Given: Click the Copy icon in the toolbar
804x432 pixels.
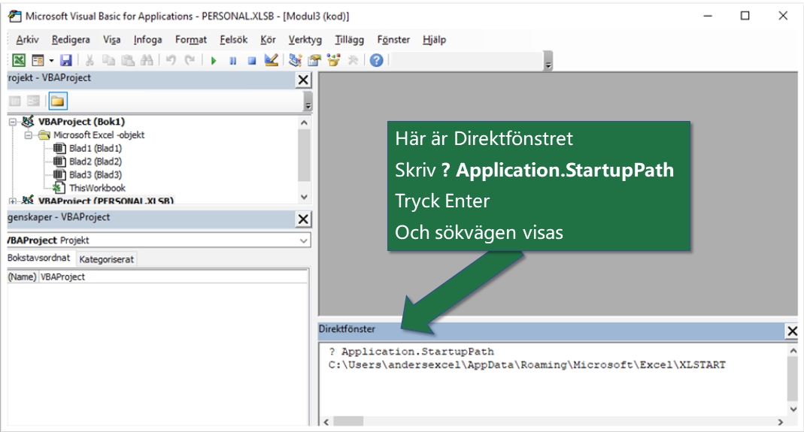Looking at the screenshot, I should coord(108,60).
